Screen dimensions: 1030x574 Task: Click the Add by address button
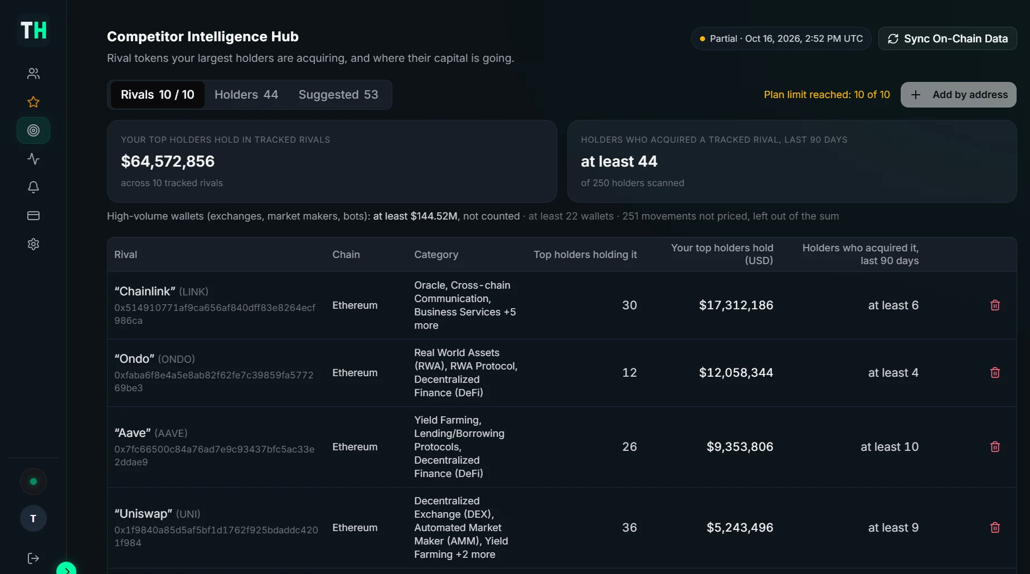(x=959, y=95)
